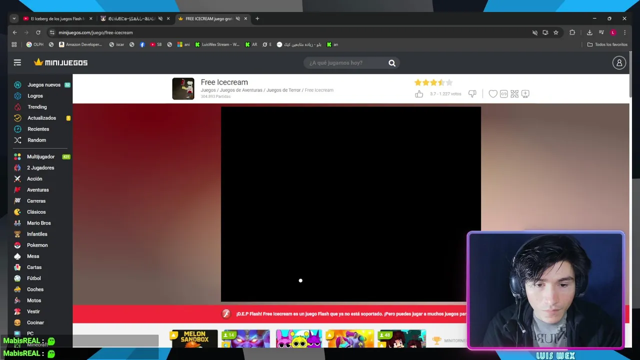This screenshot has width=640, height=360.
Task: Select the Multijugador category
Action: pyautogui.click(x=42, y=156)
